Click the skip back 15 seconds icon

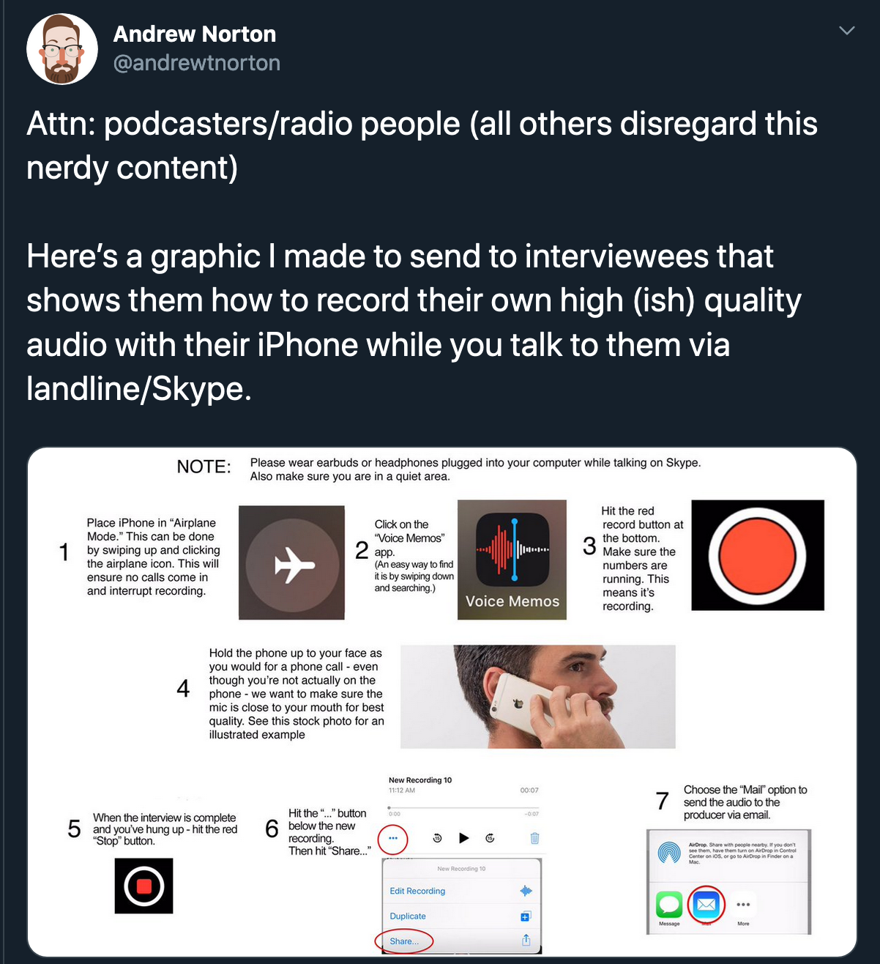point(437,838)
